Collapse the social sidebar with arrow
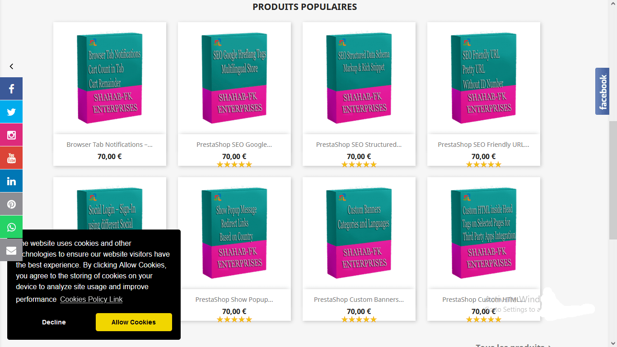617x347 pixels. [11, 66]
